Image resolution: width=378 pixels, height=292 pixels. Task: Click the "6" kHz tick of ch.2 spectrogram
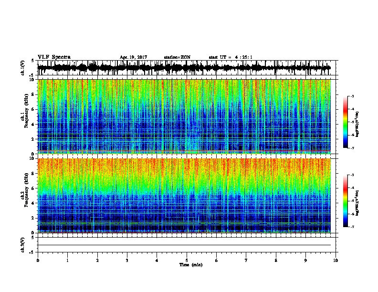coord(33,188)
